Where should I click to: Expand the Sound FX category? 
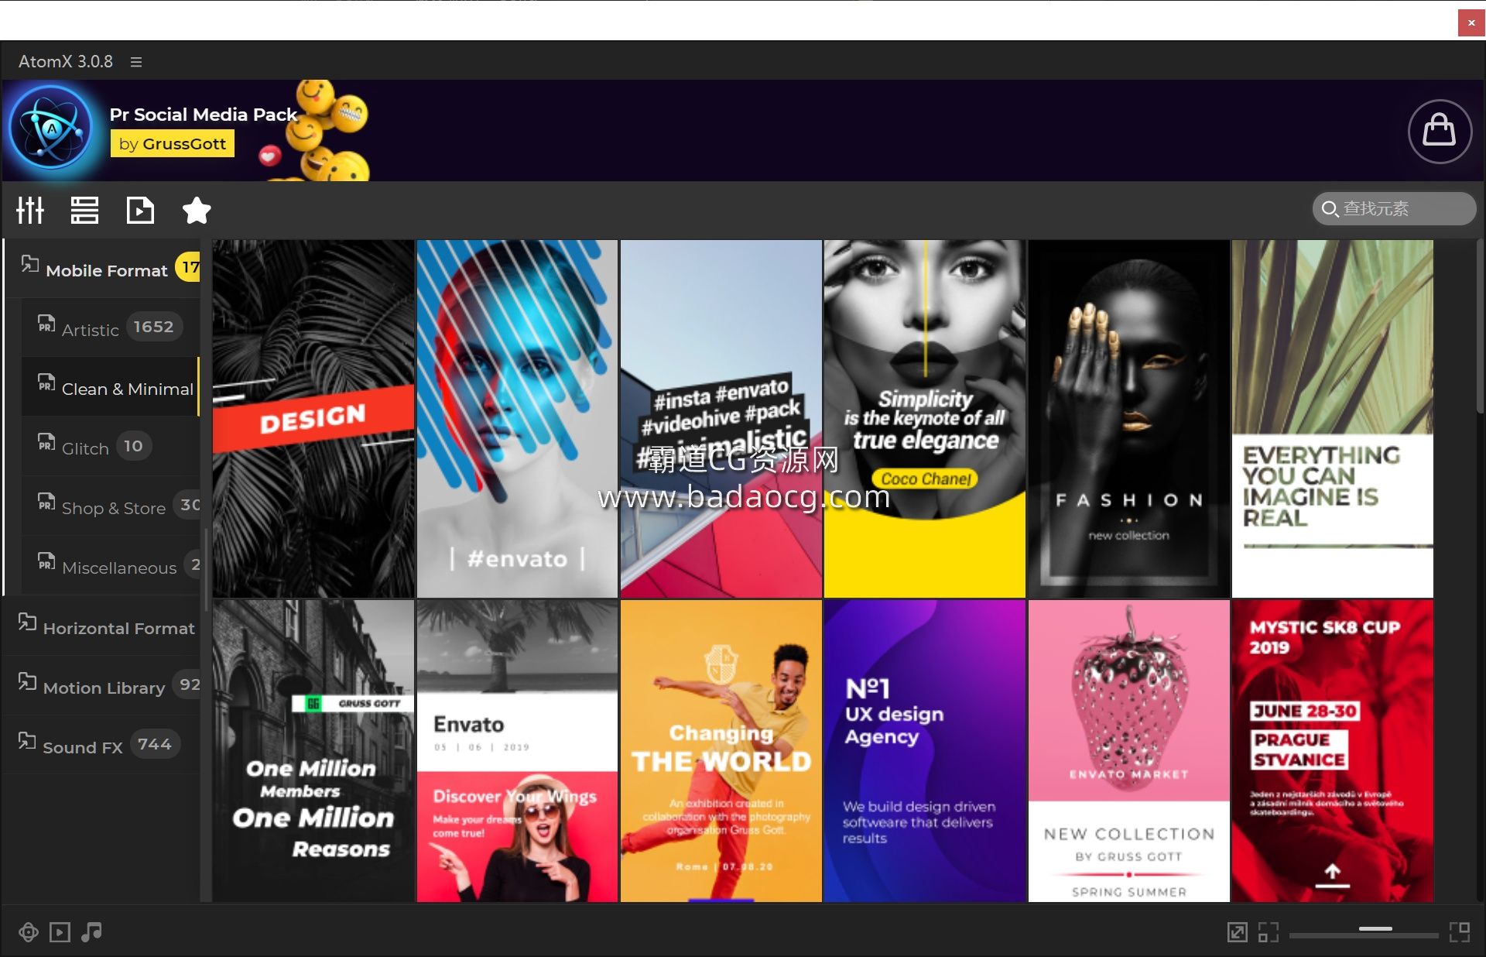[x=101, y=746]
